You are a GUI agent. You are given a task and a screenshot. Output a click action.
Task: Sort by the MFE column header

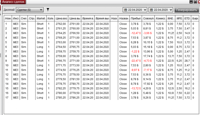click(x=179, y=18)
